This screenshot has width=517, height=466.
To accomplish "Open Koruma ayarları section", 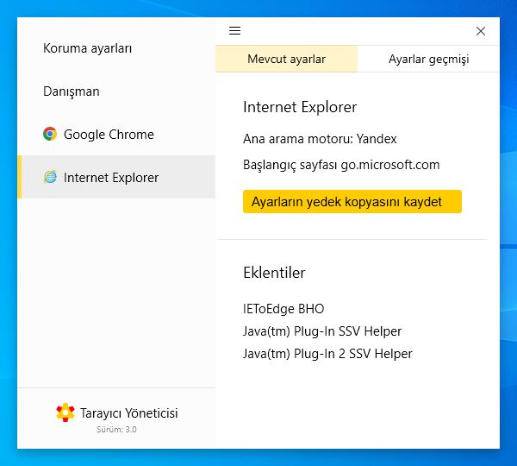I will (x=87, y=48).
